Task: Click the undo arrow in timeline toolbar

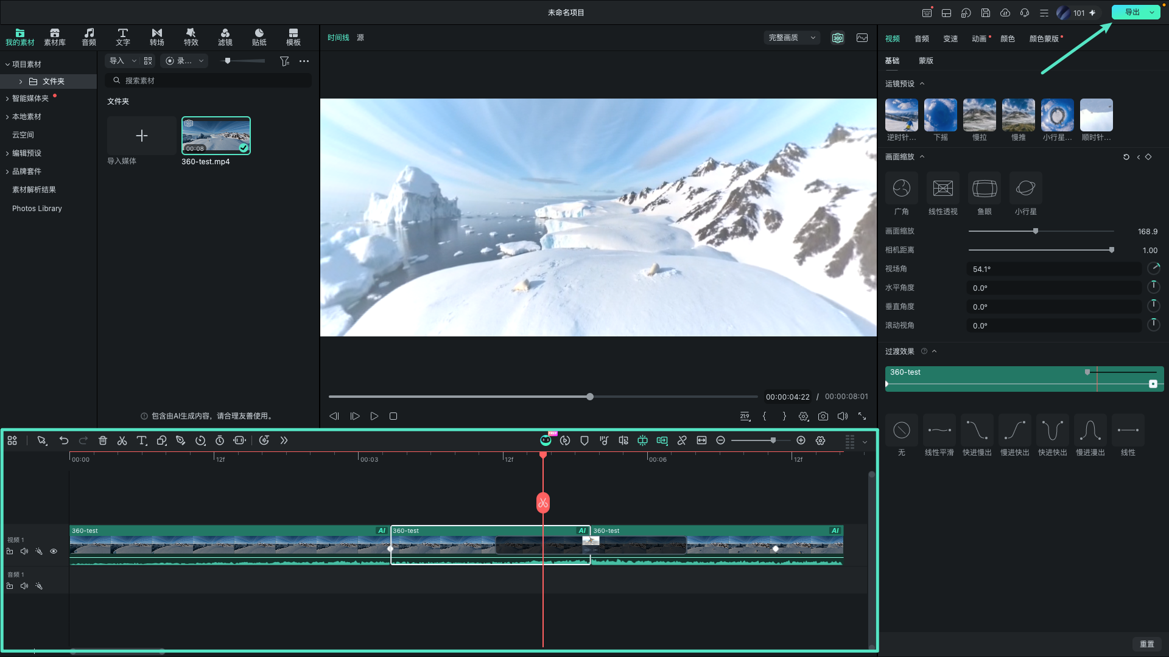Action: (x=64, y=440)
